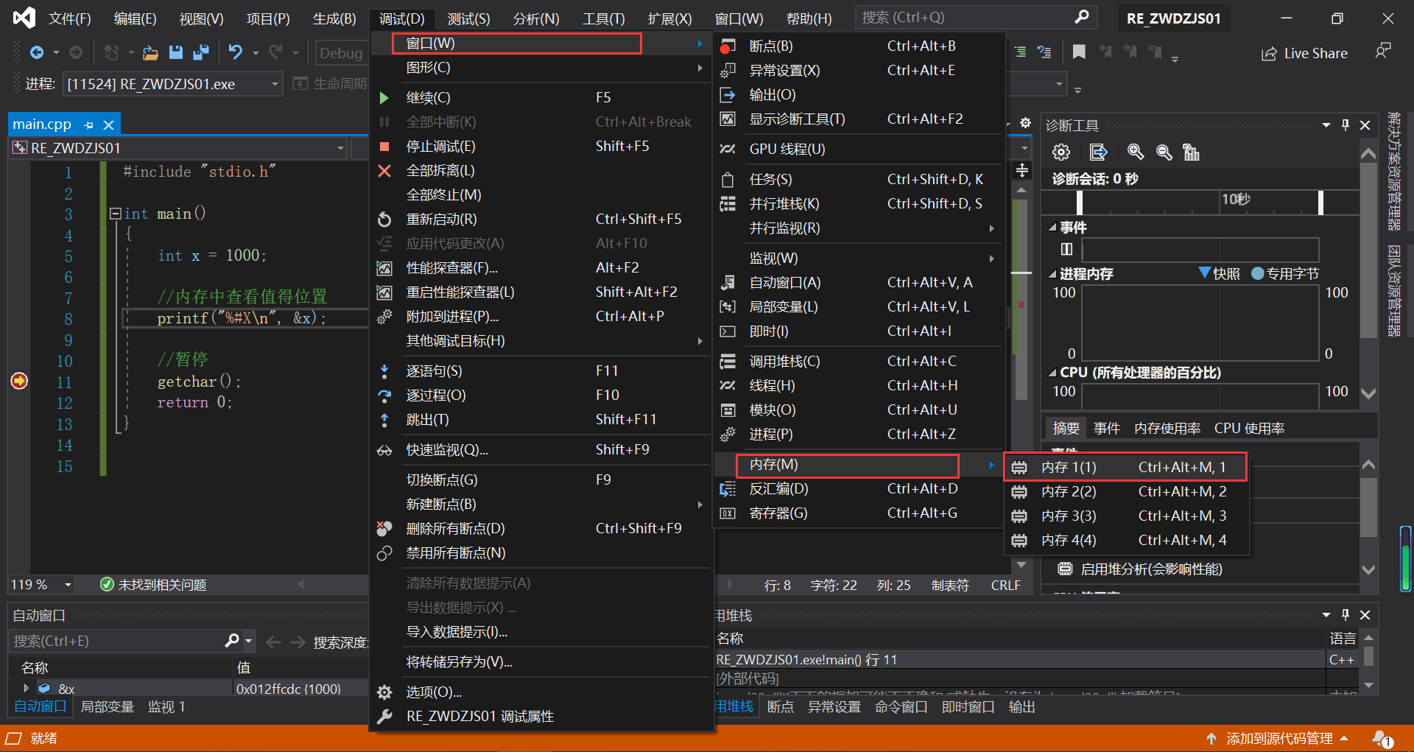Click the diagnostic timeline left handle
The height and width of the screenshot is (752, 1414).
(x=1079, y=202)
